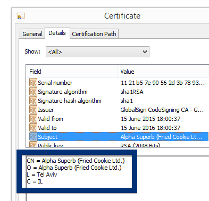Click serial value 11 21 b5 7e 90
209x201 pixels.
pos(163,83)
